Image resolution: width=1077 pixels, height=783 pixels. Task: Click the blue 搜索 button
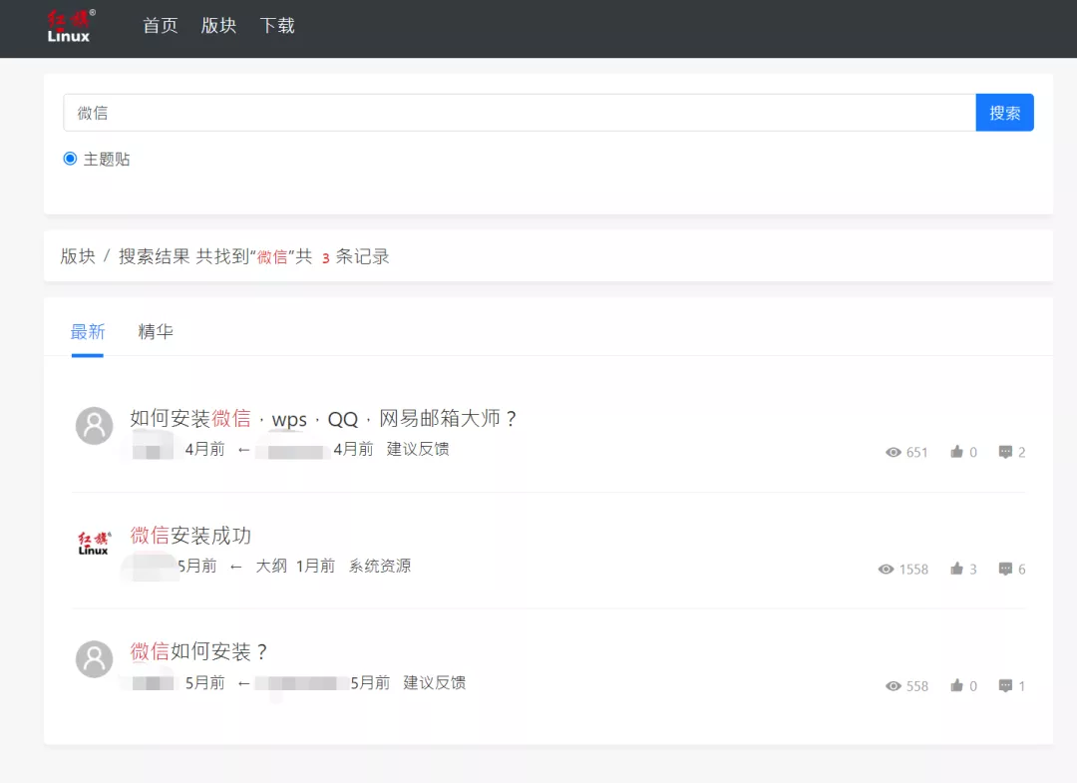point(1004,113)
